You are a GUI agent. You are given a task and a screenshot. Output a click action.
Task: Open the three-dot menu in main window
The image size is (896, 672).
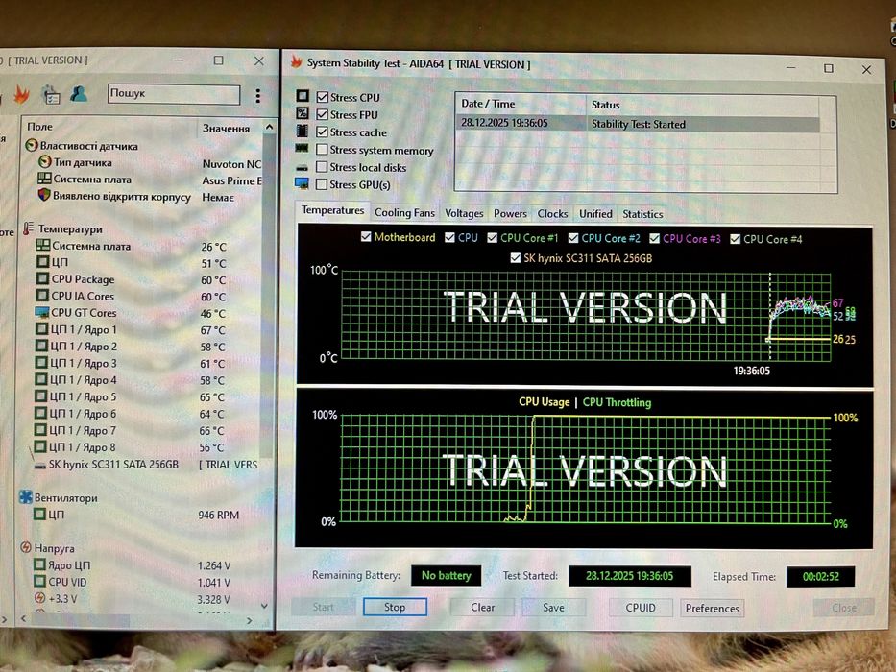tap(258, 95)
